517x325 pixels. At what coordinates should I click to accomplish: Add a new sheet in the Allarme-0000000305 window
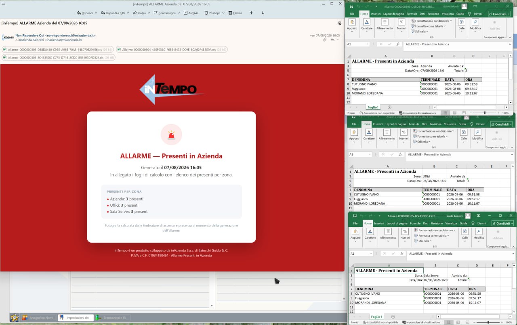pos(393,317)
